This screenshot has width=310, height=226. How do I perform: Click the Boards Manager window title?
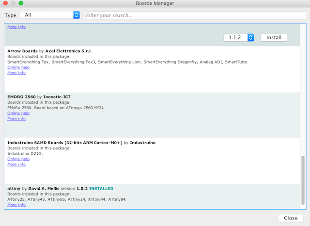(155, 3)
